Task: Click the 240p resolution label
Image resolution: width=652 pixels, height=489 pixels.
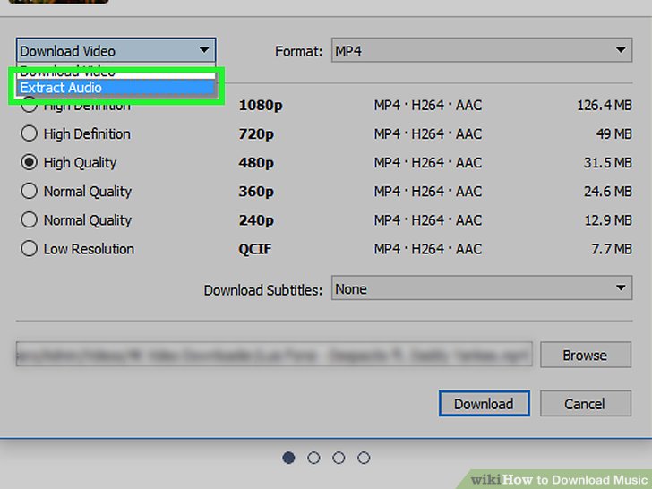Action: point(256,220)
